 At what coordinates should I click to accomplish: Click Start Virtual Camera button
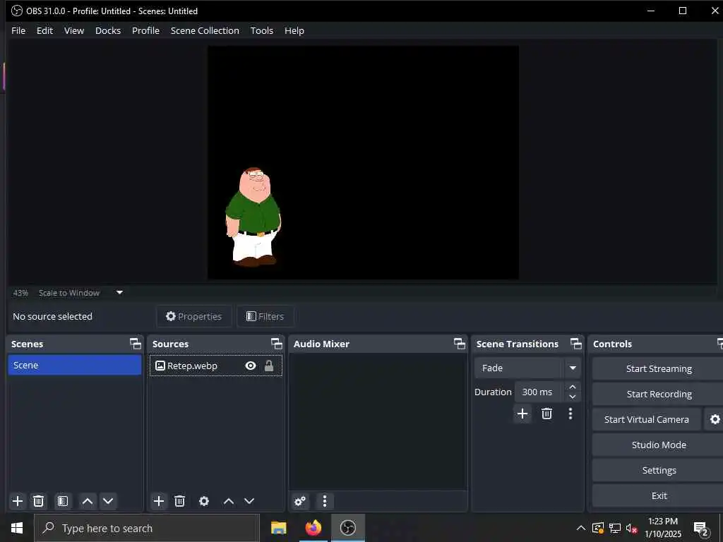click(x=647, y=419)
